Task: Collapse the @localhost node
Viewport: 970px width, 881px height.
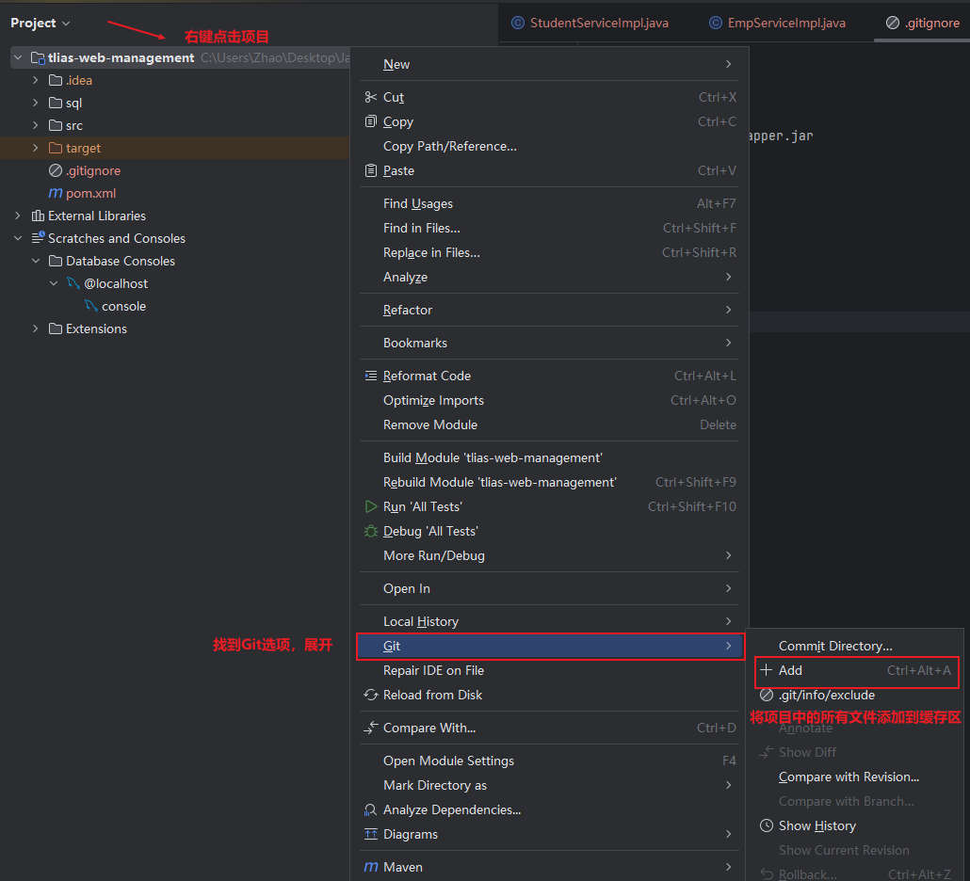Action: (53, 283)
